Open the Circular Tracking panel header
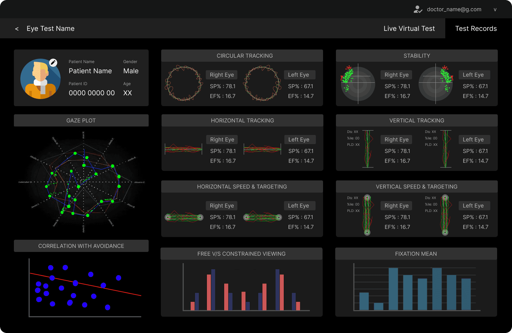512x333 pixels. pos(242,56)
